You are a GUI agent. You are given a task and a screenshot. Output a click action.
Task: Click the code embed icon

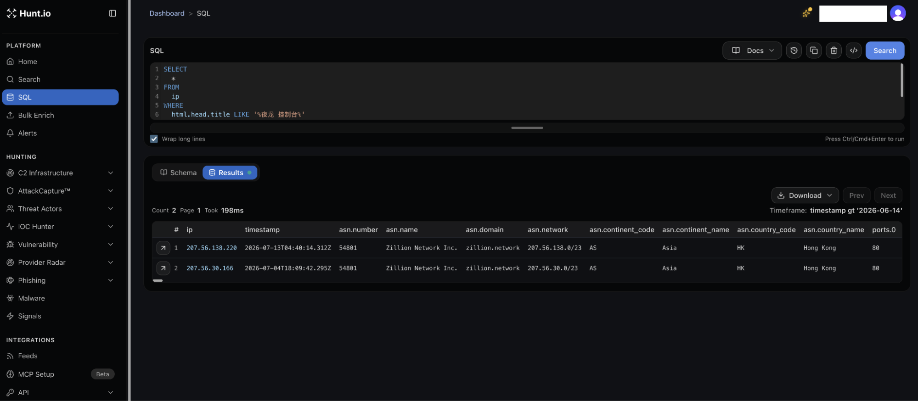click(853, 50)
